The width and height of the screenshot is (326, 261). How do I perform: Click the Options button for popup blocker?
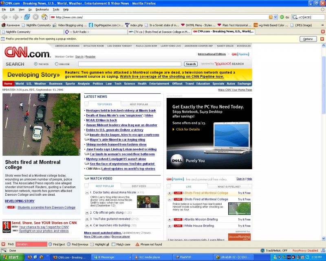(x=308, y=39)
